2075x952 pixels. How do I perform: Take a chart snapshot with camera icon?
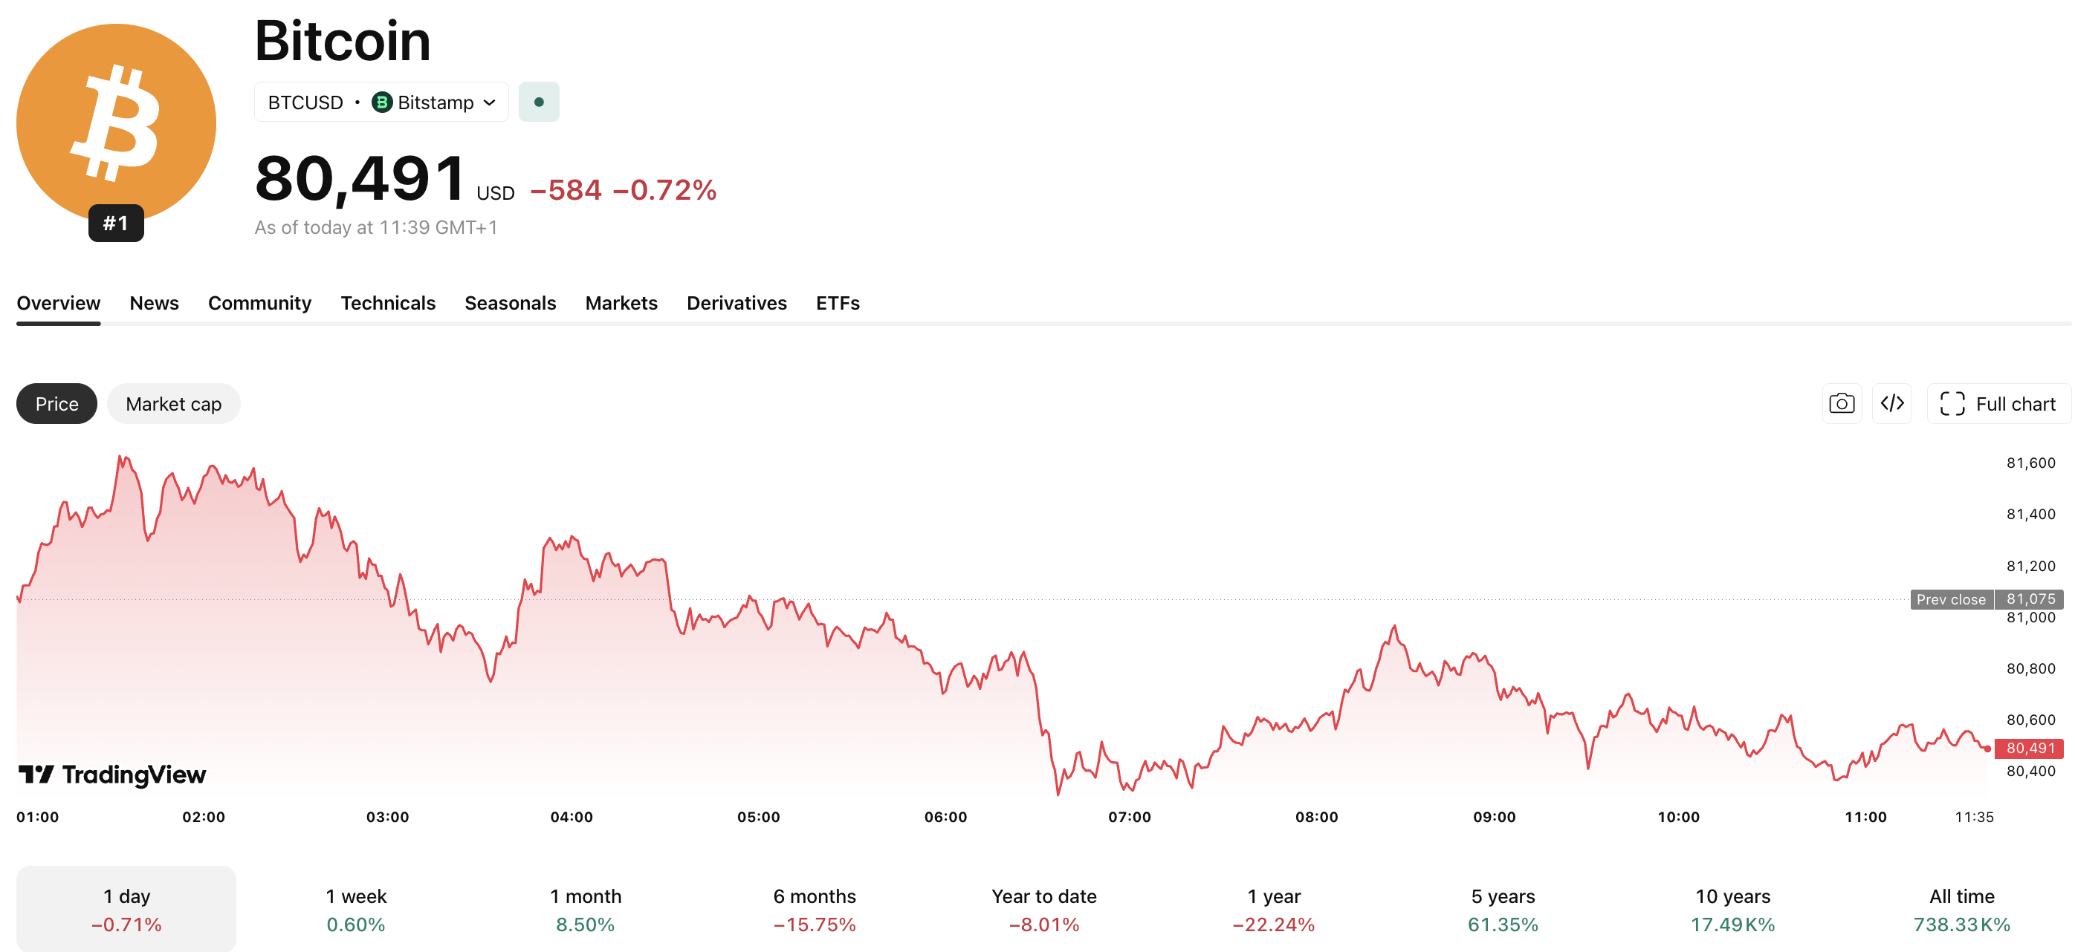coord(1842,403)
